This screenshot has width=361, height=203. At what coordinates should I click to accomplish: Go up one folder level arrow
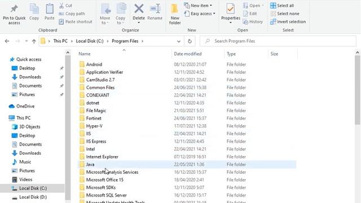point(34,41)
